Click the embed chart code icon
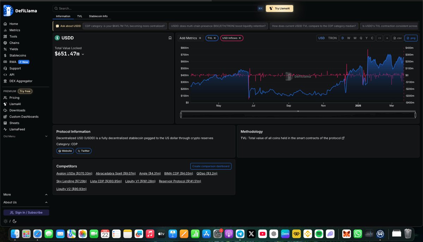Image resolution: width=423 pixels, height=242 pixels. coord(380,38)
